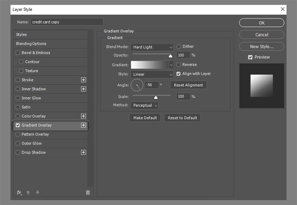Open the fx effects menu icon
This screenshot has width=297, height=205.
tap(19, 192)
